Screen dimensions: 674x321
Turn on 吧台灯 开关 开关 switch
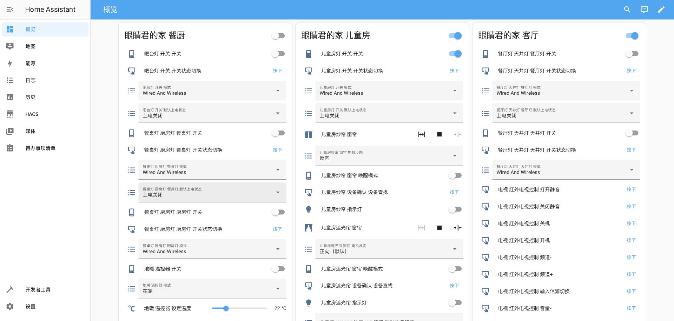278,54
